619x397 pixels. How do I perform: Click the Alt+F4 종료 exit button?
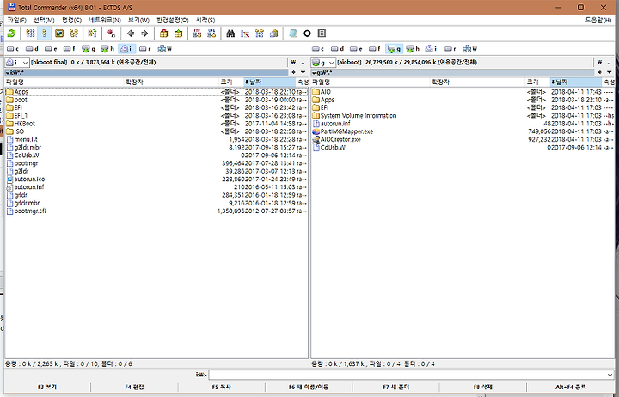click(x=571, y=388)
